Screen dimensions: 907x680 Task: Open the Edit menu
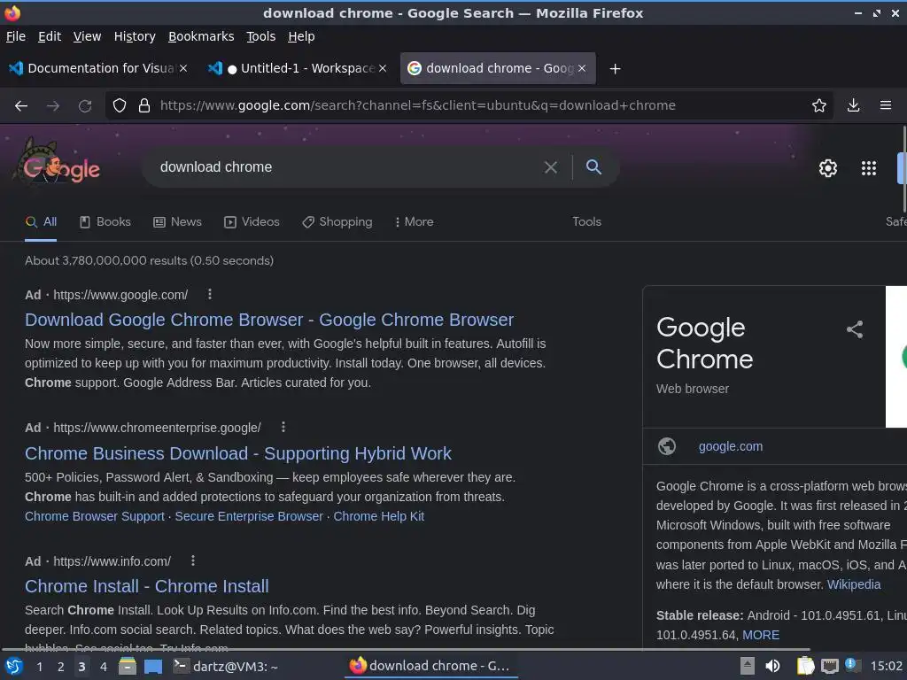50,36
